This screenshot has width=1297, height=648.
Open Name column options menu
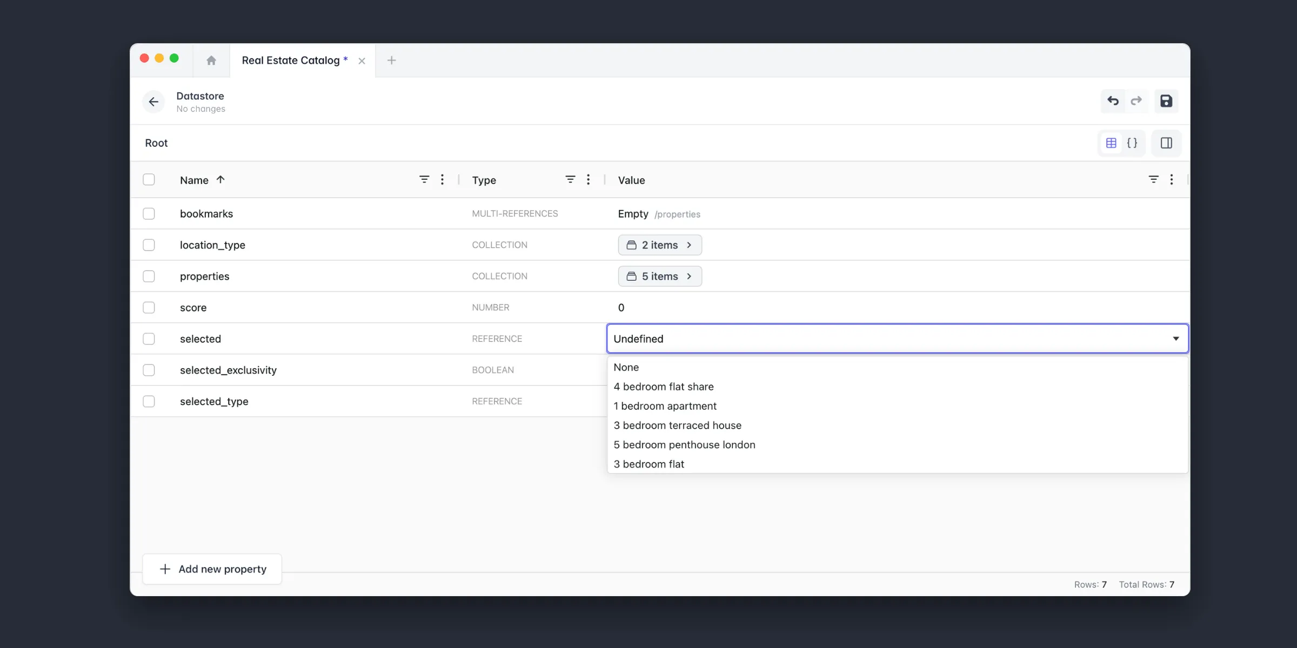[442, 179]
